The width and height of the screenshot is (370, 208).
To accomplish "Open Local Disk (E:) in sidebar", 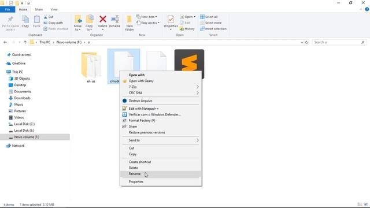I will [x=24, y=131].
